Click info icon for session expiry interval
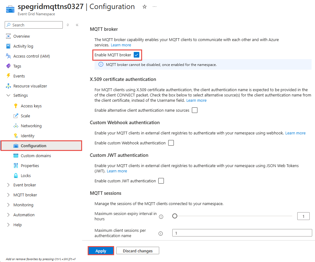315x262 pixels. tap(161, 217)
